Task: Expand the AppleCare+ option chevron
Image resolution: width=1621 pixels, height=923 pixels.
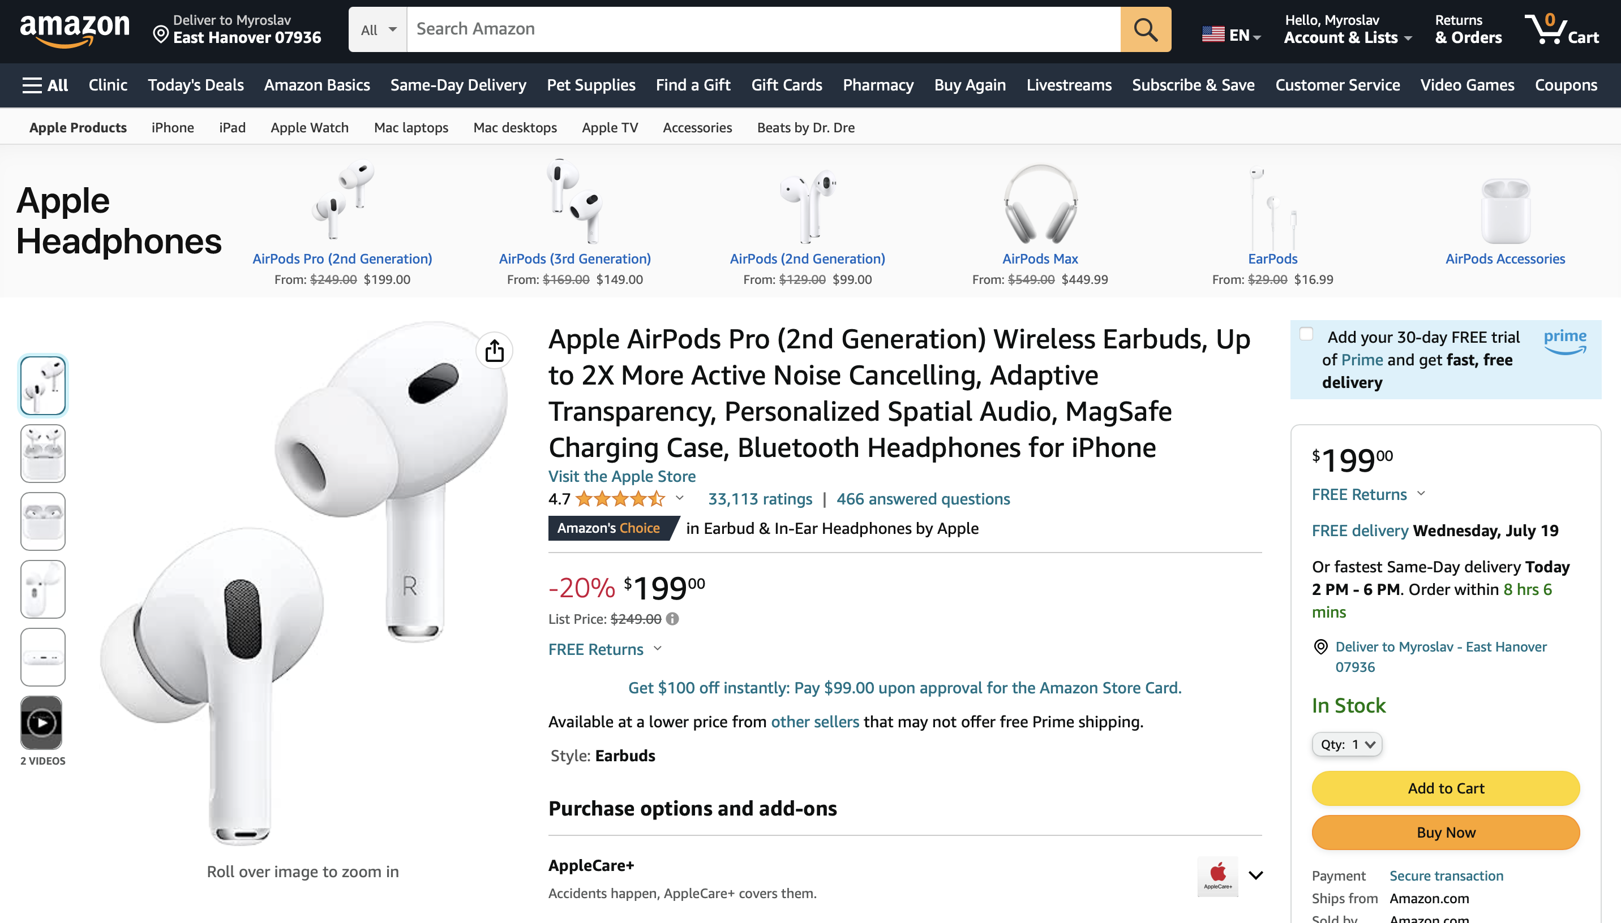Action: 1255,875
